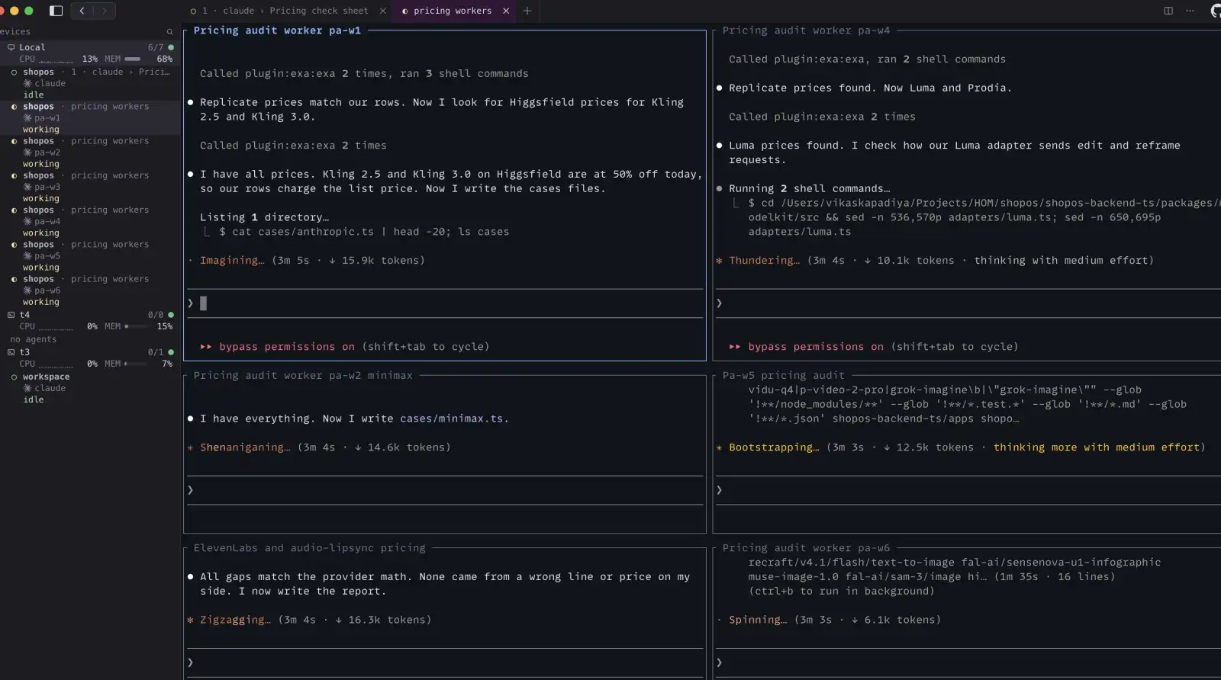Viewport: 1221px width, 680px height.
Task: Click the Local MEM usage bar
Action: (x=133, y=59)
